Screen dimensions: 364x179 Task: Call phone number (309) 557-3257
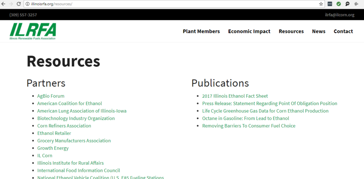[x=23, y=15]
